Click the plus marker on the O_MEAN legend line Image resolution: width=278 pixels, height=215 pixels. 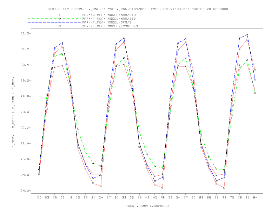pyautogui.click(x=60, y=15)
